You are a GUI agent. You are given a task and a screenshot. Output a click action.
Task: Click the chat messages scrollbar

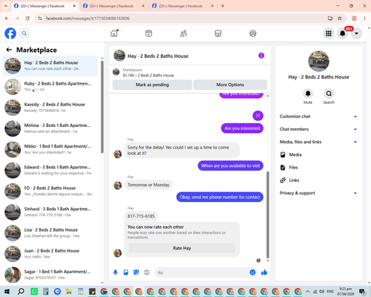click(x=268, y=215)
